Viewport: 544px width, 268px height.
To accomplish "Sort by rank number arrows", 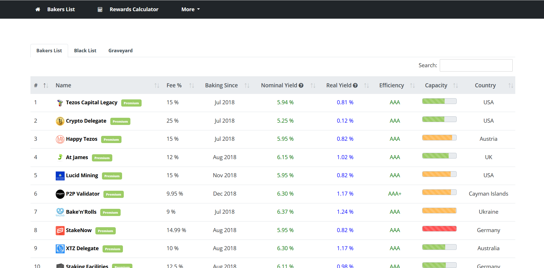I will coord(46,85).
